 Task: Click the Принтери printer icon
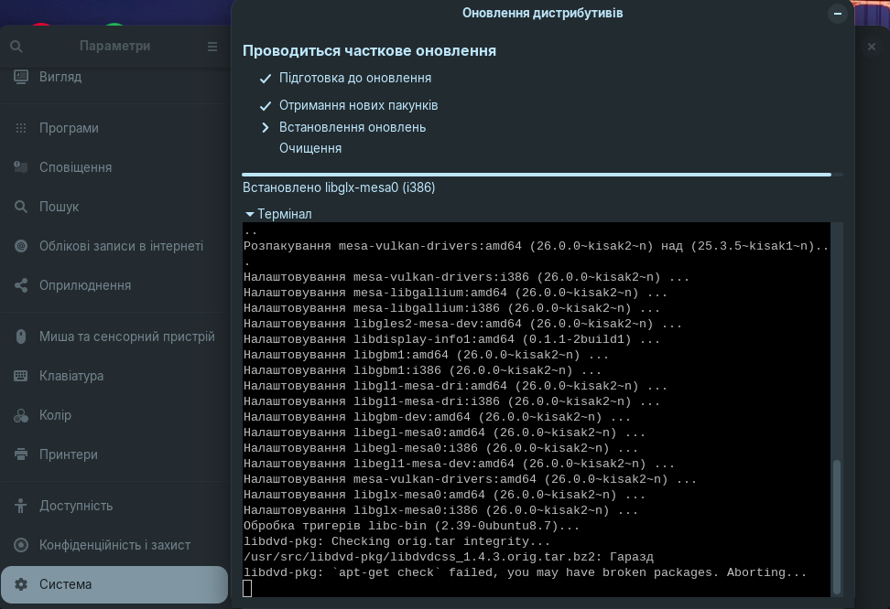pyautogui.click(x=21, y=454)
